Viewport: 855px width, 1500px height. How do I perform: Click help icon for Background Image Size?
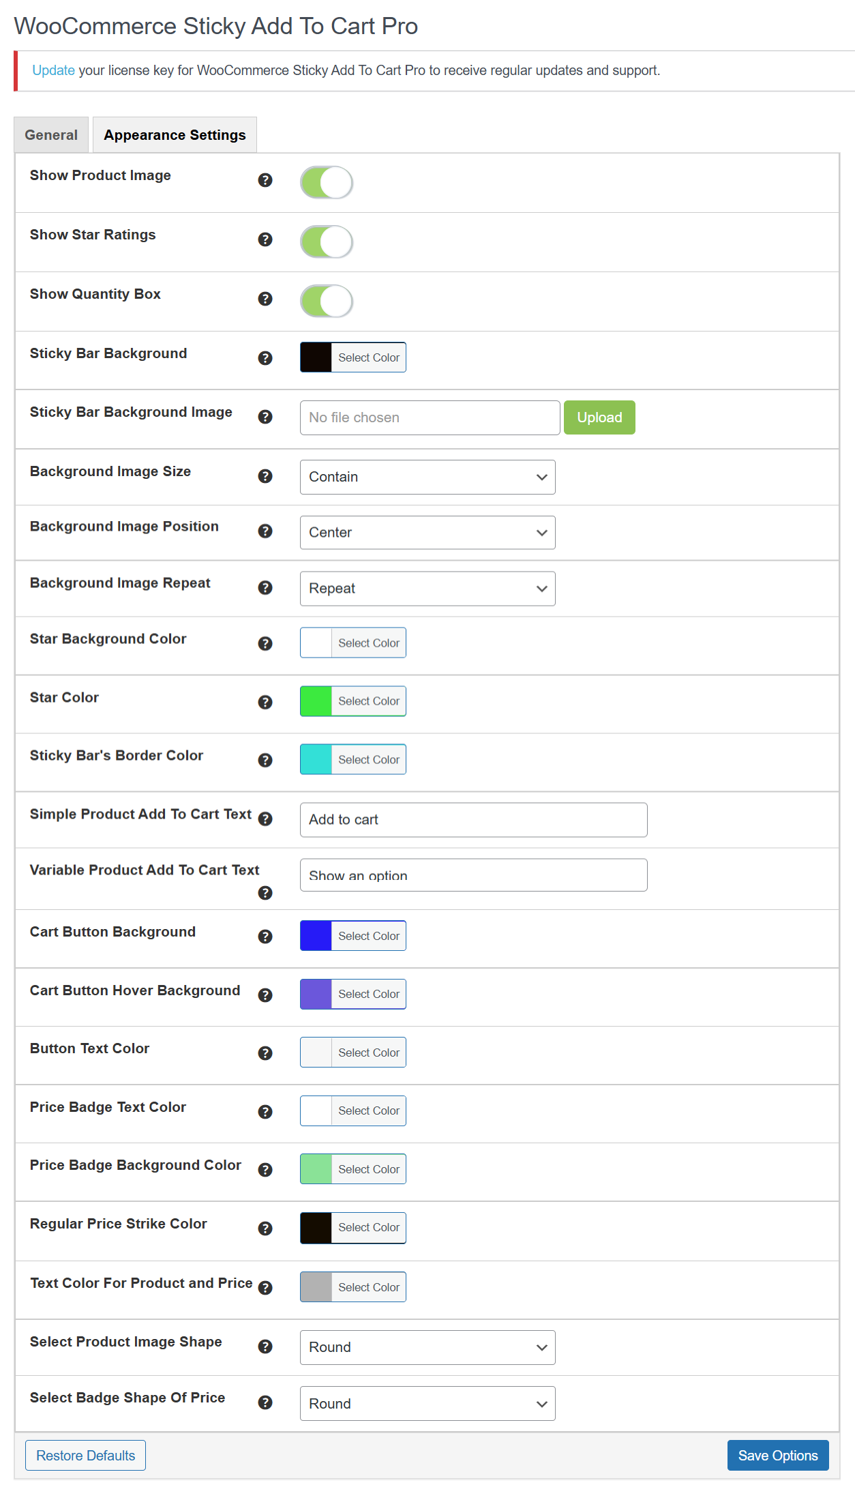tap(265, 476)
